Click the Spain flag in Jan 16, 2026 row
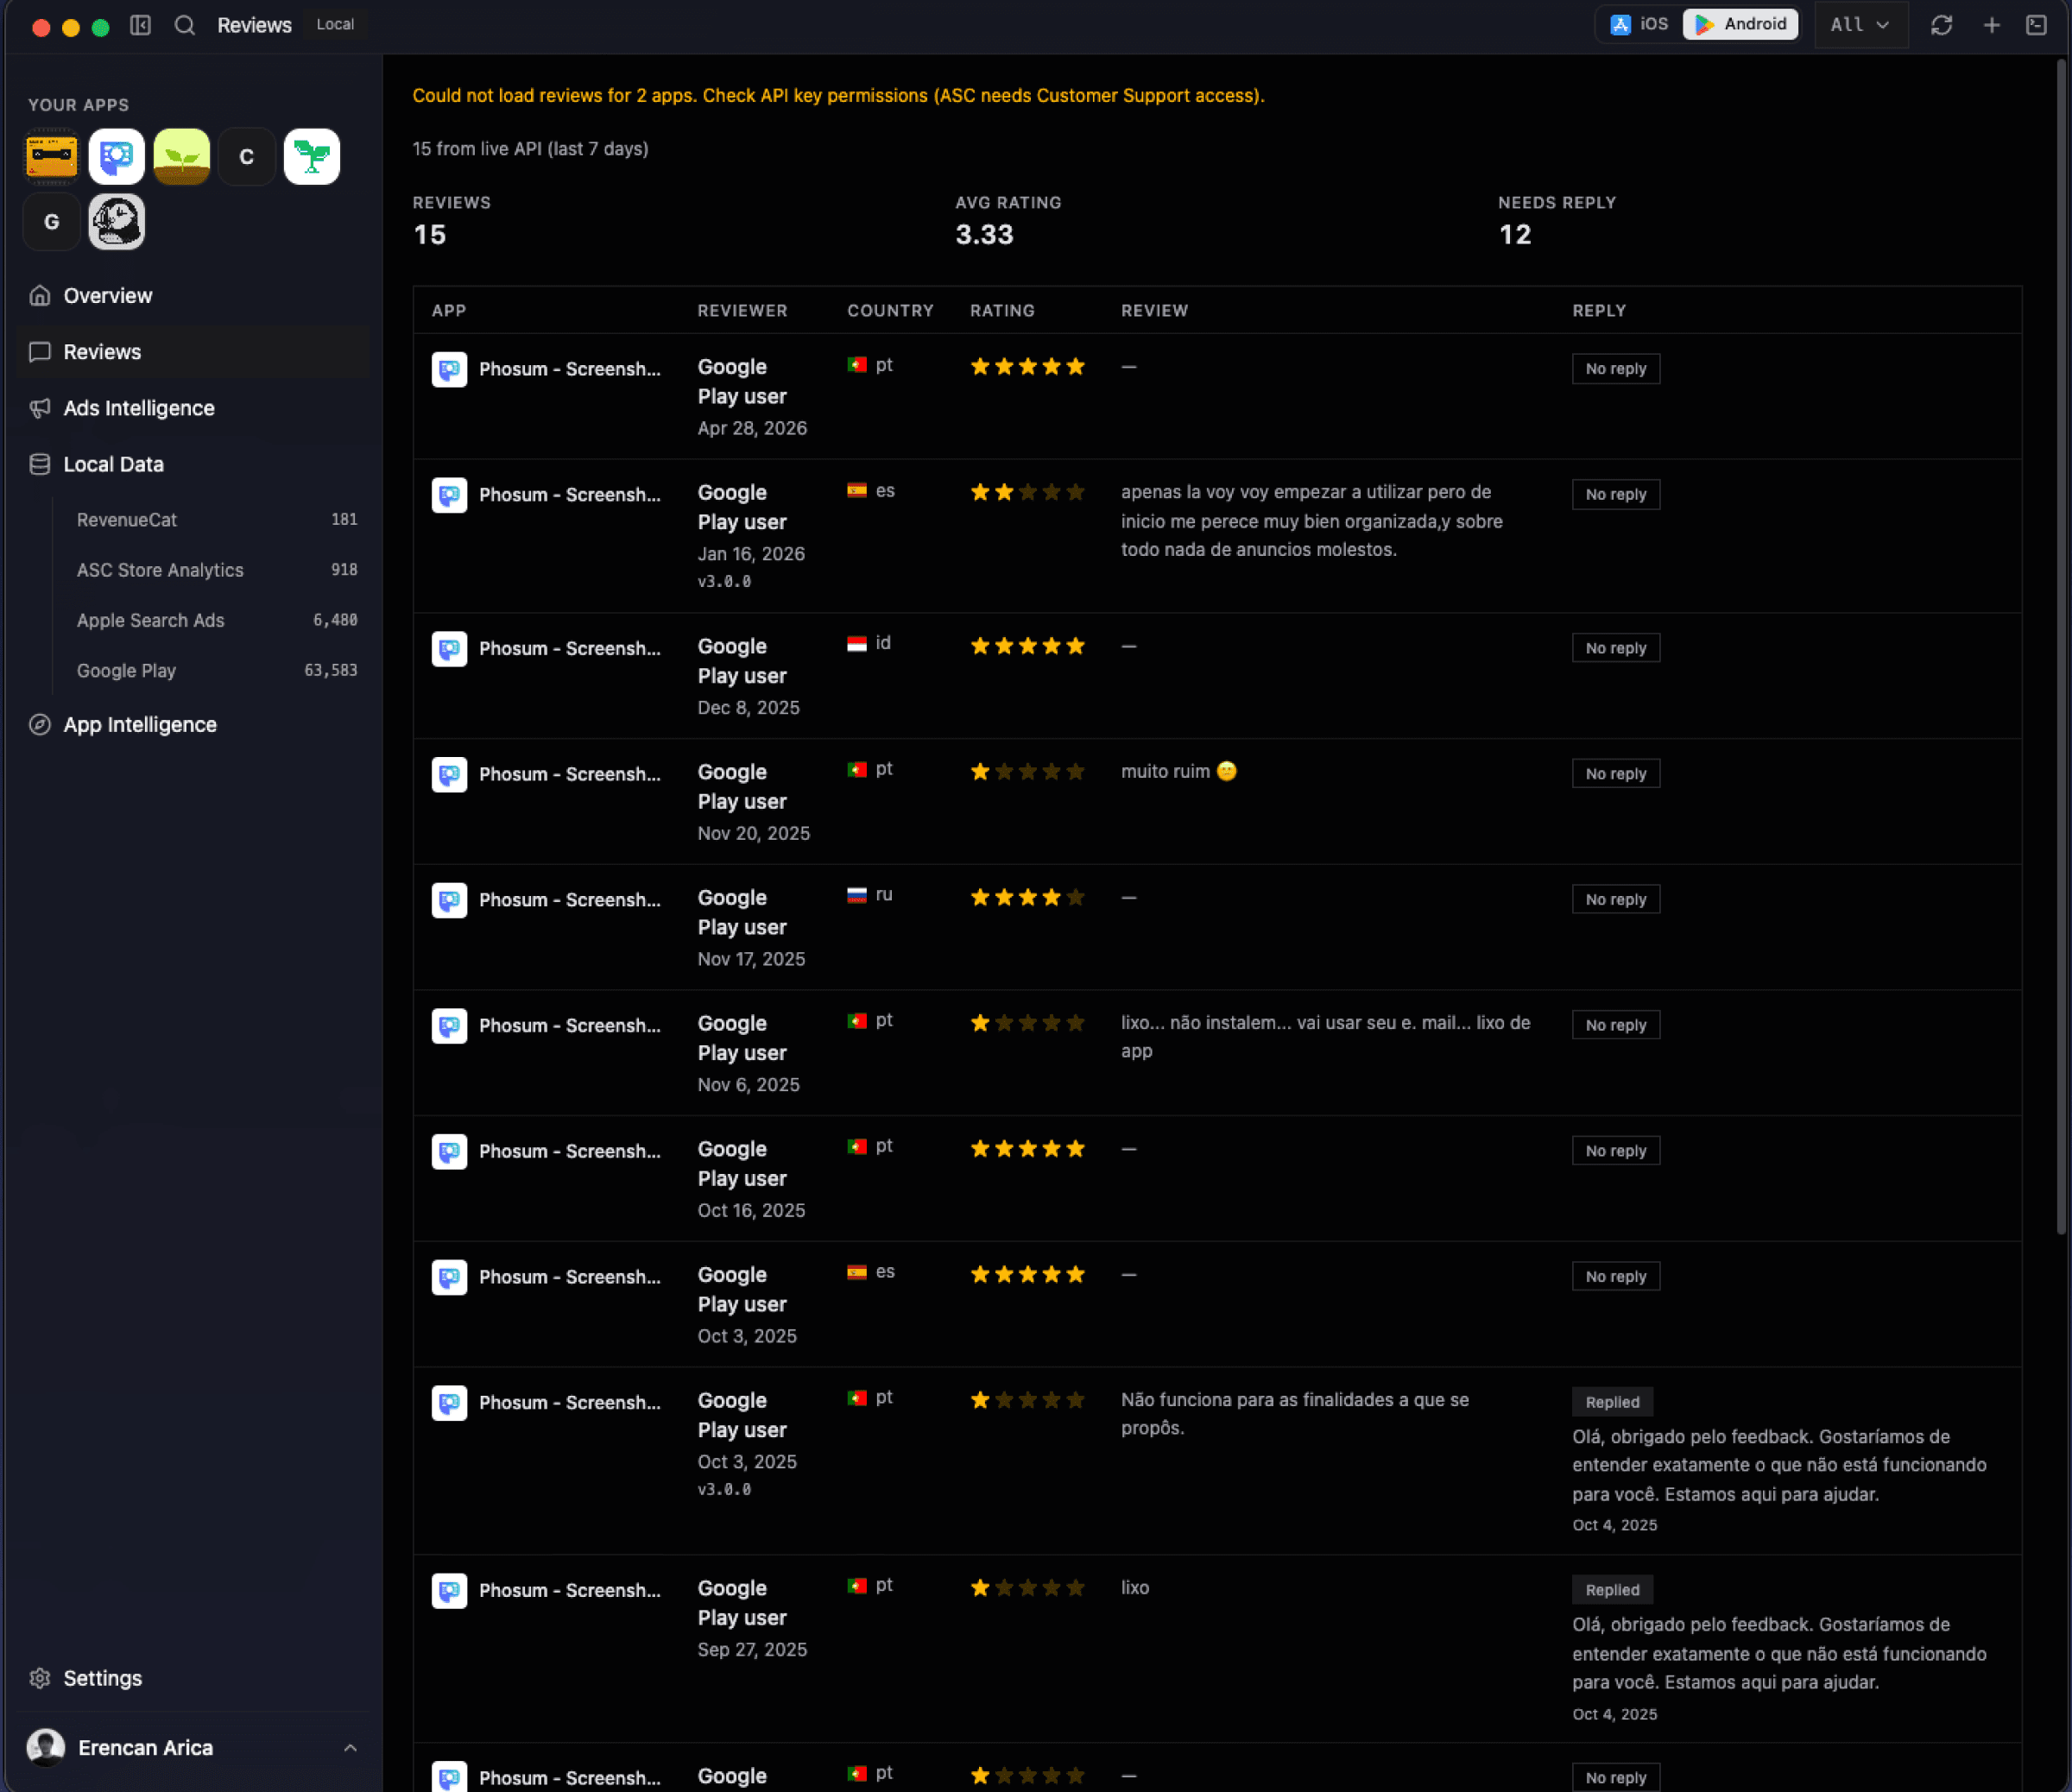Viewport: 2072px width, 1792px height. [x=857, y=491]
